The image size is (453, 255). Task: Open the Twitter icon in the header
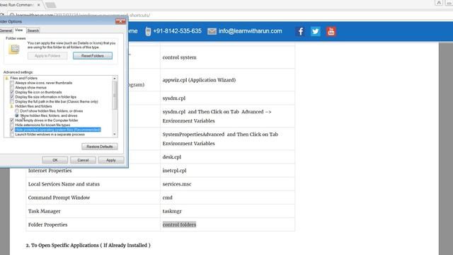point(316,31)
